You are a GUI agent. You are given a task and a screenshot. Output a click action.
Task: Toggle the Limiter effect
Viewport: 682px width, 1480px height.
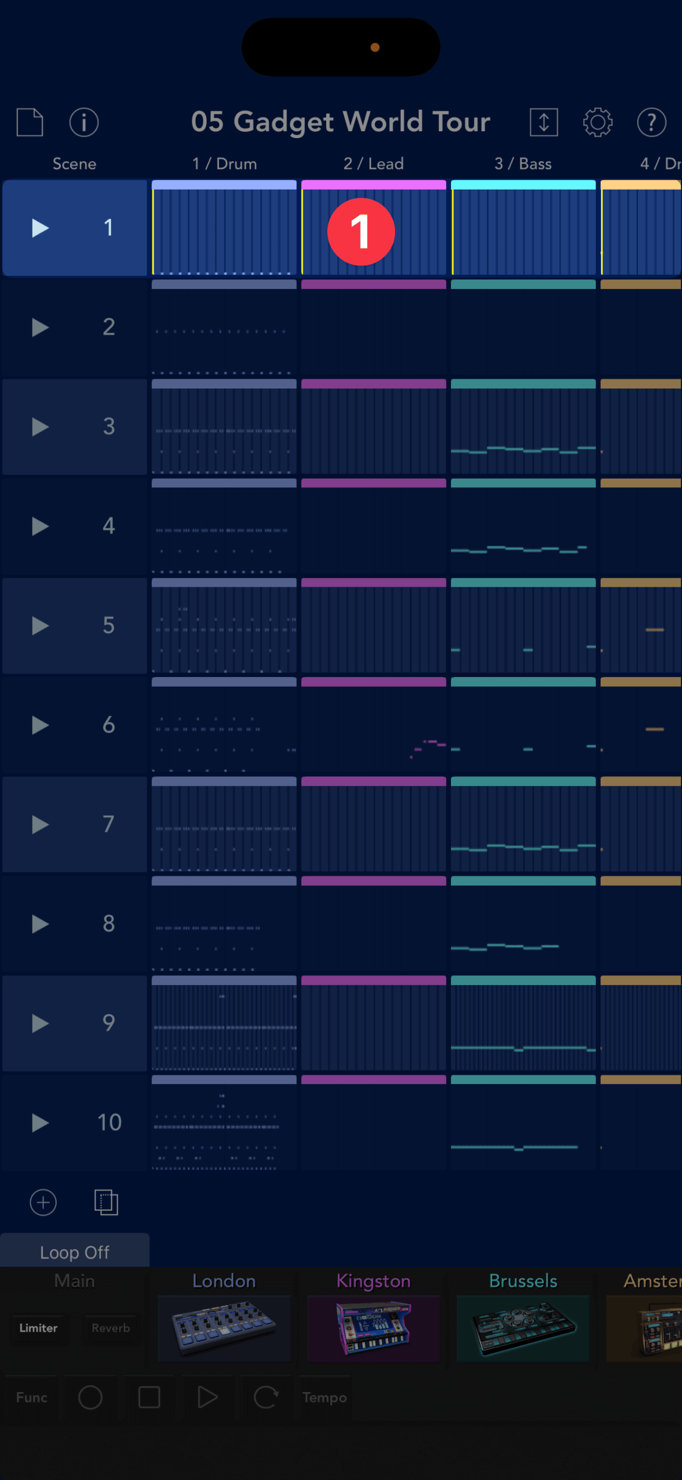tap(38, 1328)
